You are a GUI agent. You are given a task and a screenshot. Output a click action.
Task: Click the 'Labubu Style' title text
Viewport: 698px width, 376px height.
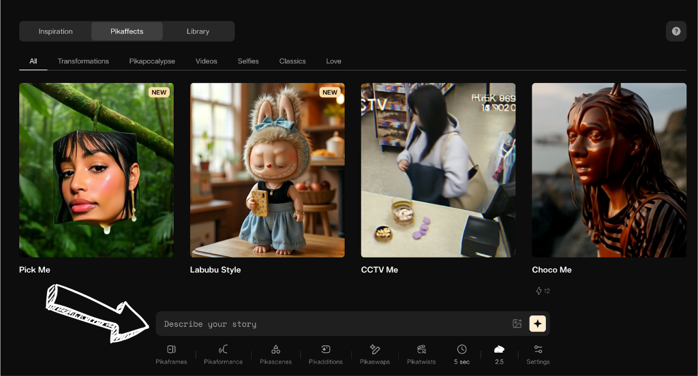215,270
